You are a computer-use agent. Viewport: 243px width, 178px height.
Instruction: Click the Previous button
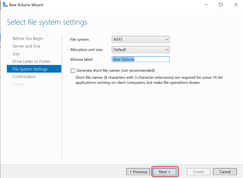[x=138, y=171]
